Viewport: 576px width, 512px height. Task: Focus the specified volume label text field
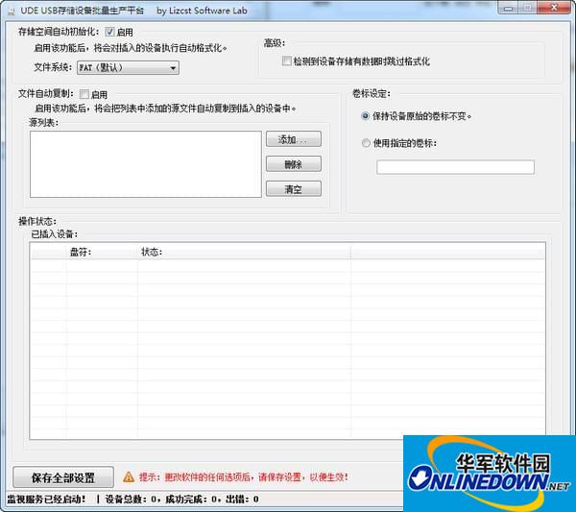[x=455, y=167]
